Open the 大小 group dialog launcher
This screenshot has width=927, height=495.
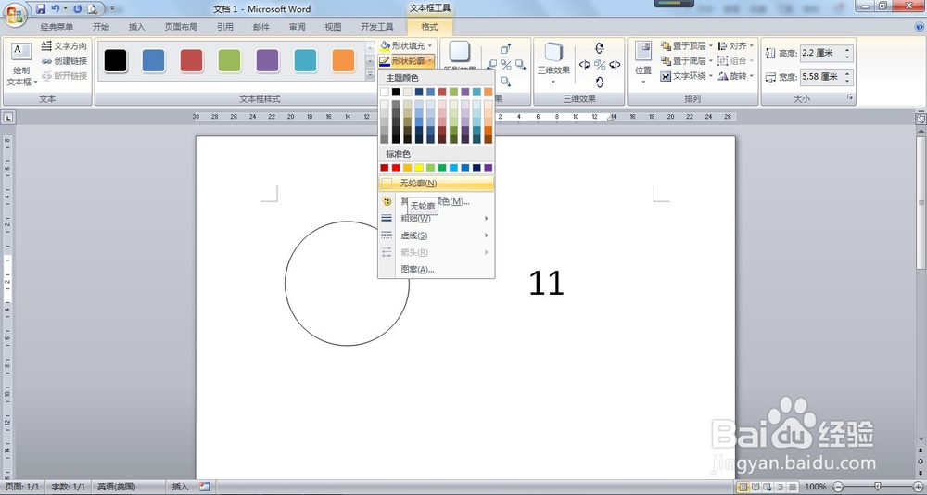pyautogui.click(x=849, y=97)
